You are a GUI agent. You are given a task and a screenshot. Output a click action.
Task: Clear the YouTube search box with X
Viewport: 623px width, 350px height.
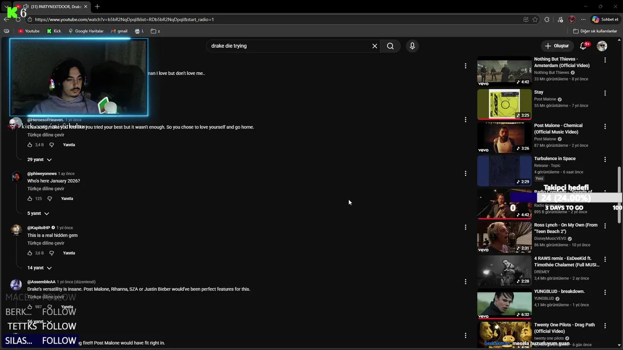(375, 46)
